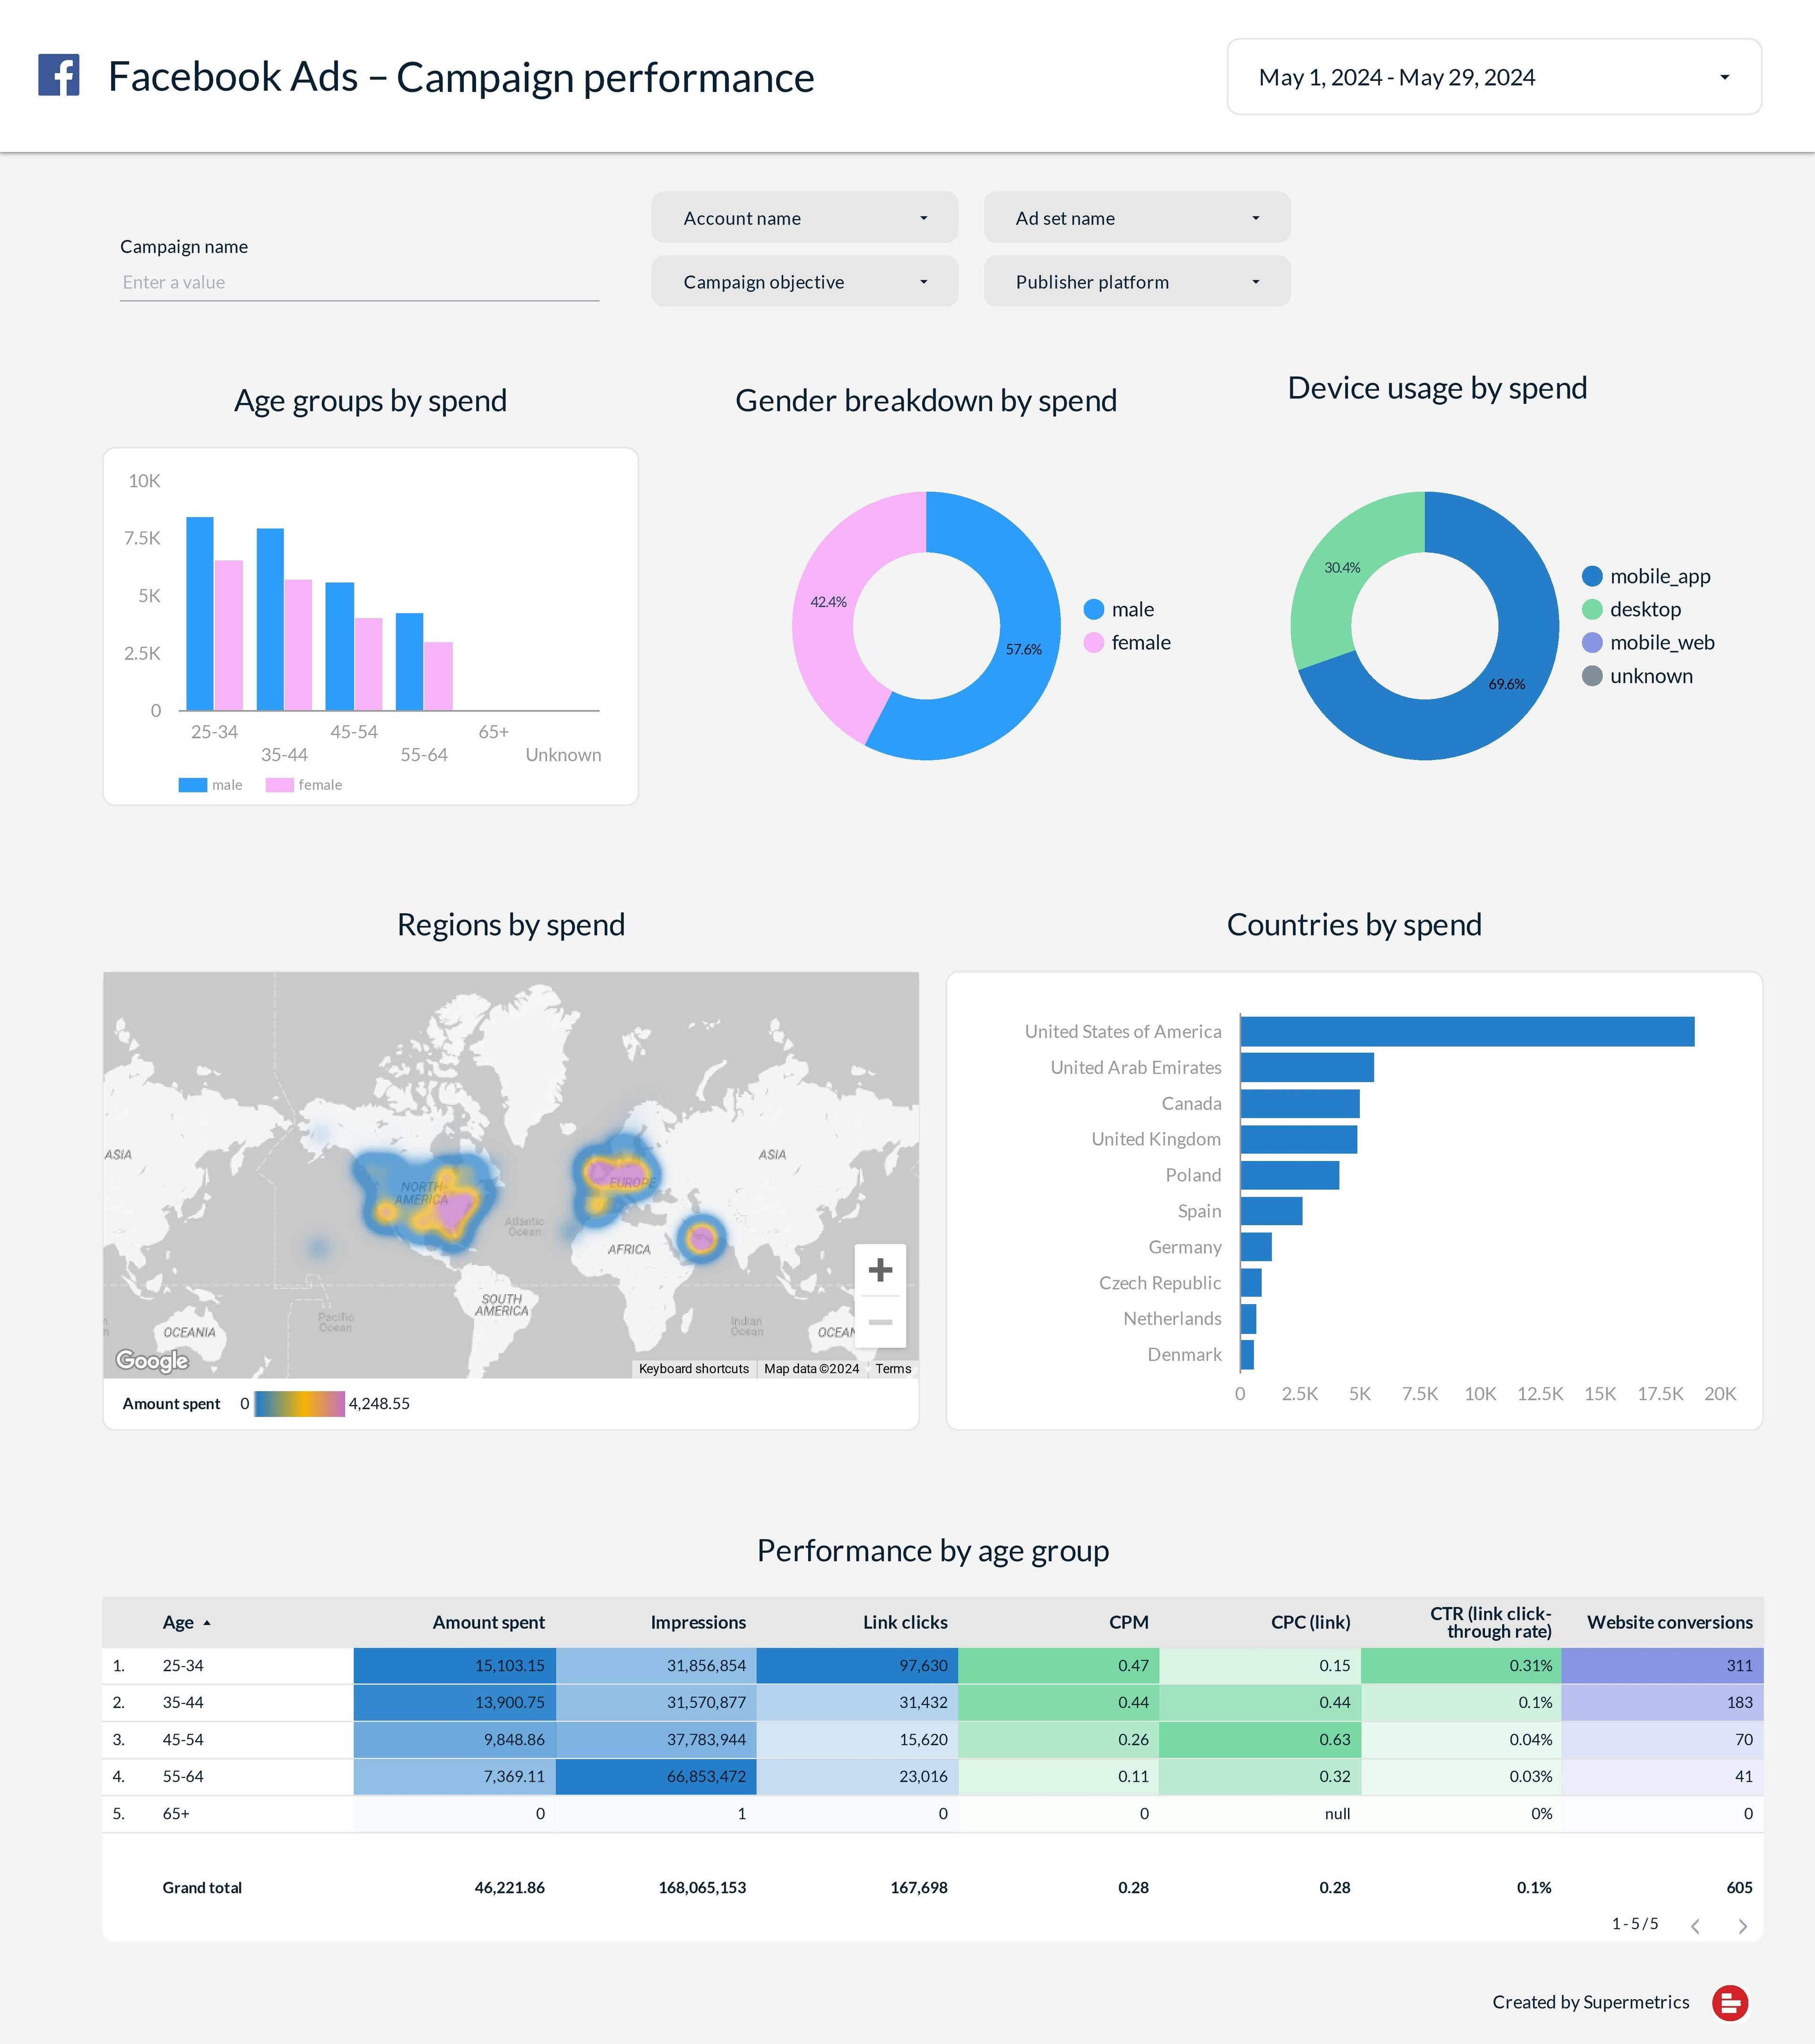This screenshot has height=2044, width=1815.
Task: Zoom out on the regions map
Action: point(880,1322)
